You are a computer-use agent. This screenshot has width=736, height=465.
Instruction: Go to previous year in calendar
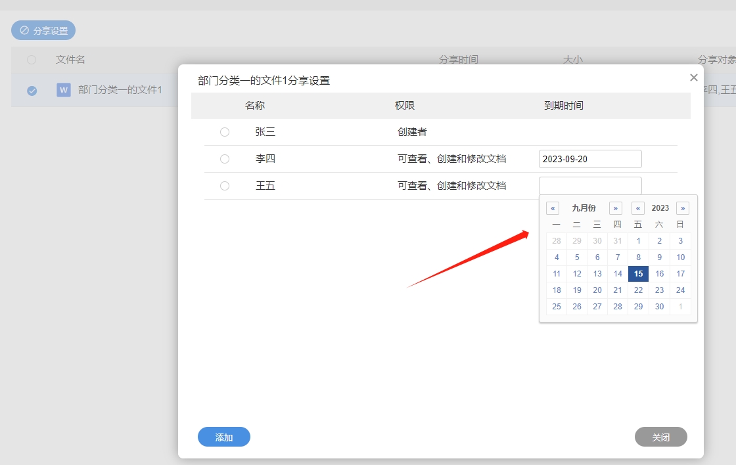click(x=638, y=208)
